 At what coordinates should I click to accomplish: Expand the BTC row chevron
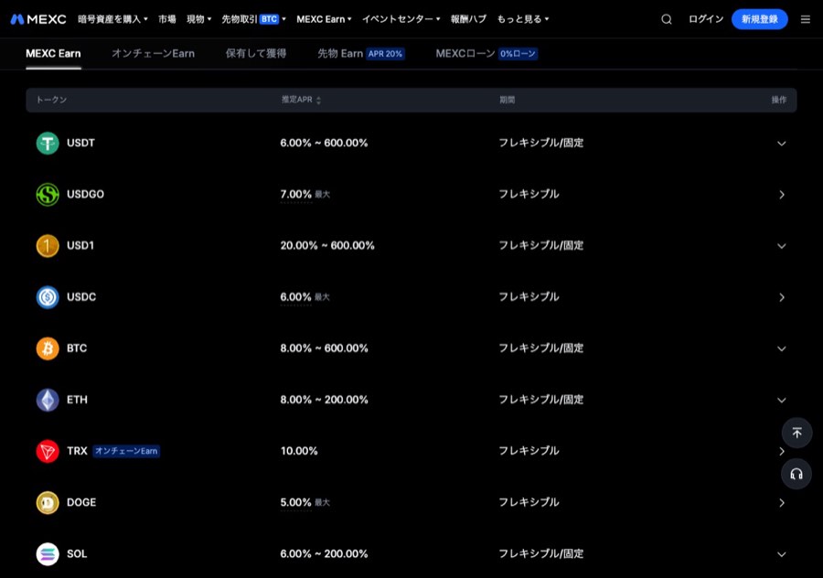pos(782,349)
